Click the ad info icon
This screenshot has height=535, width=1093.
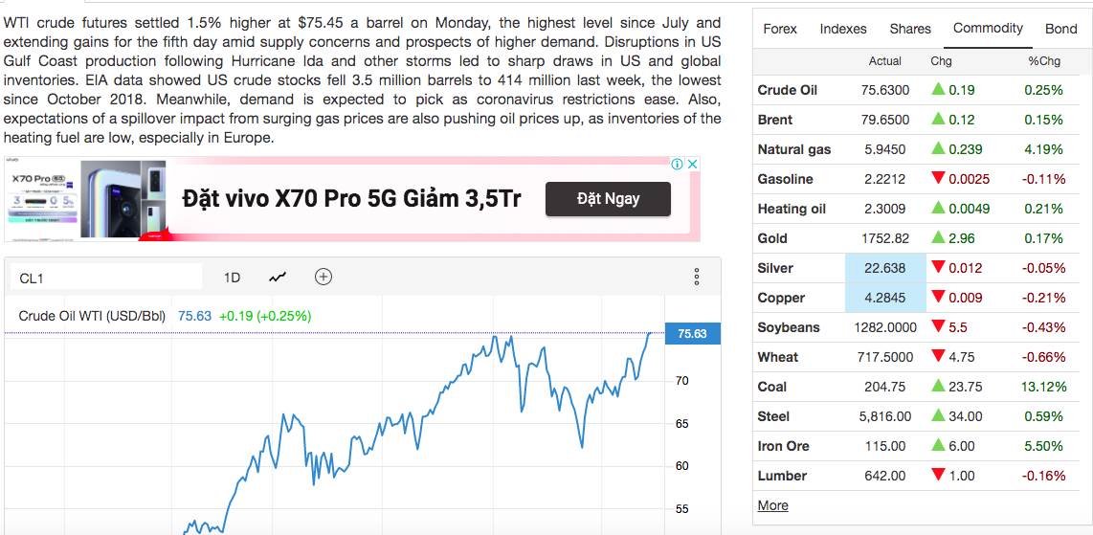(x=678, y=165)
